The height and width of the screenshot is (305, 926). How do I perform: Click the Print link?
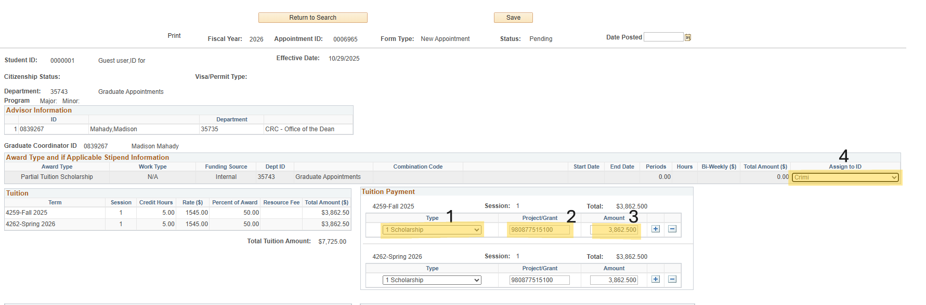[174, 36]
